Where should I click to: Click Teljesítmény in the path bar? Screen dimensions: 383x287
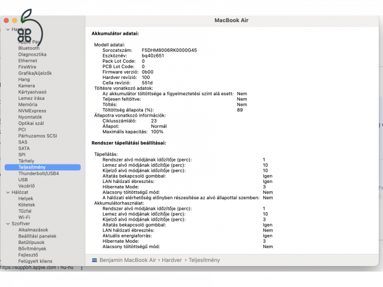click(204, 260)
